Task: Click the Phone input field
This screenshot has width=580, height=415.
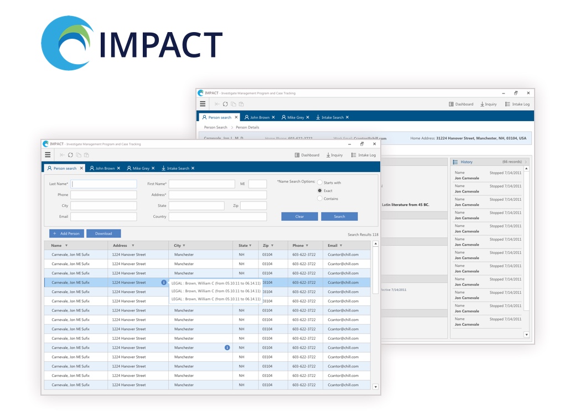Action: 104,195
